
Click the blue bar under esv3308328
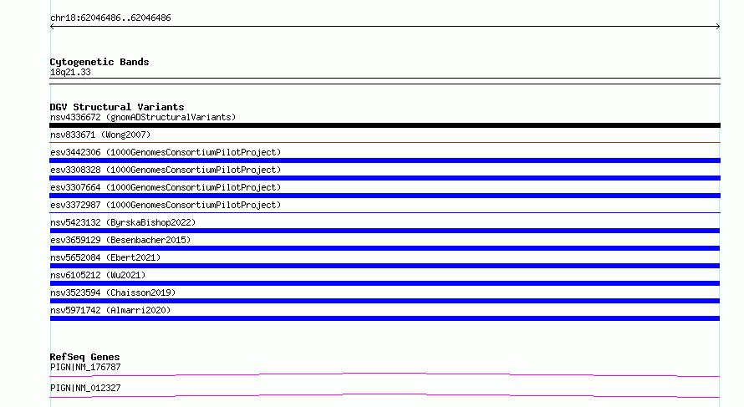coord(385,178)
